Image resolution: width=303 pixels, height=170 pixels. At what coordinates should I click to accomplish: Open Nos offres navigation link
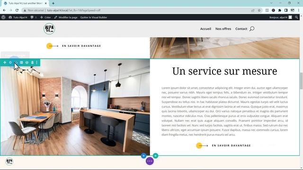pos(223,29)
